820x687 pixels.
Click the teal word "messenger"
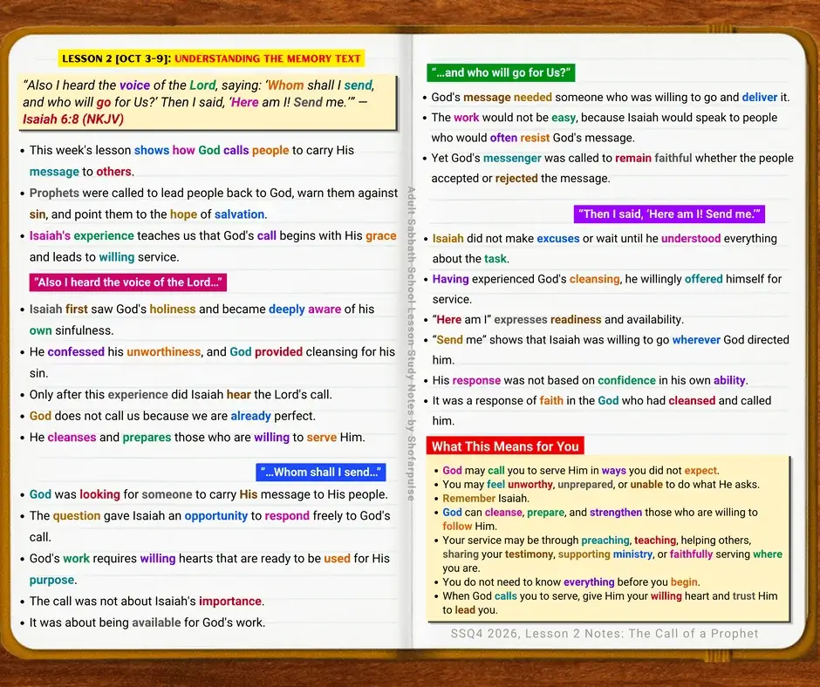click(512, 159)
